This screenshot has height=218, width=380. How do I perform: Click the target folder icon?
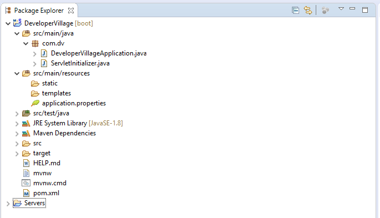point(26,154)
